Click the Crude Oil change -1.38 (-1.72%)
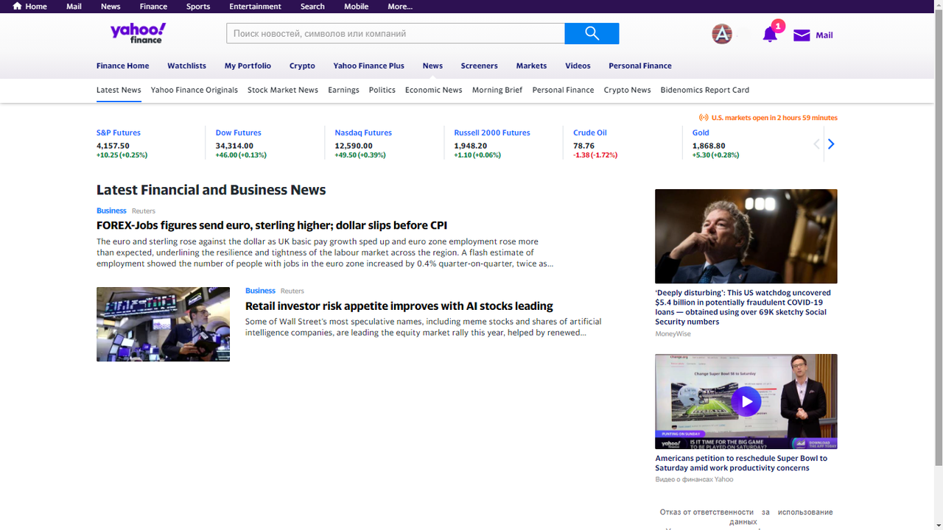 tap(595, 155)
